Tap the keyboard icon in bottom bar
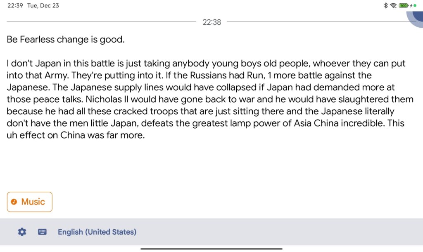Screen dimensions: 423x252 pyautogui.click(x=42, y=232)
